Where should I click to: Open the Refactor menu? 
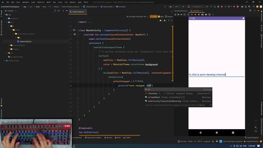coord(41,2)
